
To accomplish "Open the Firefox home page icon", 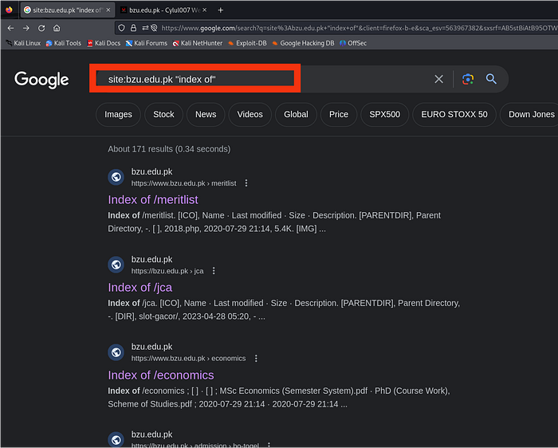I will (x=57, y=28).
